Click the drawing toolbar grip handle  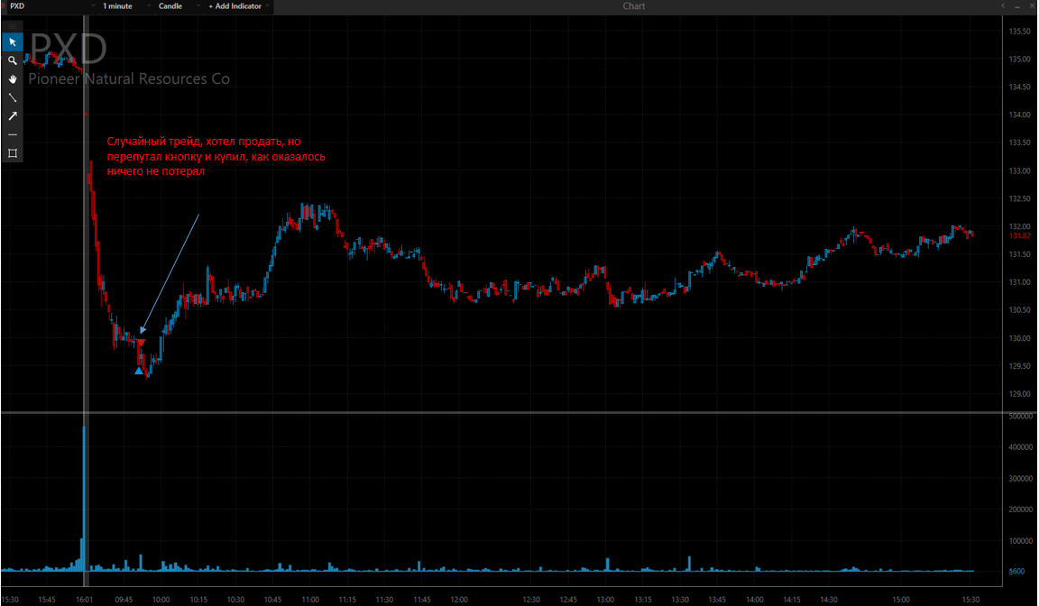tap(13, 26)
